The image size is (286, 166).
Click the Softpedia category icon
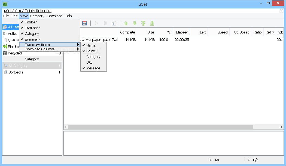click(x=6, y=72)
